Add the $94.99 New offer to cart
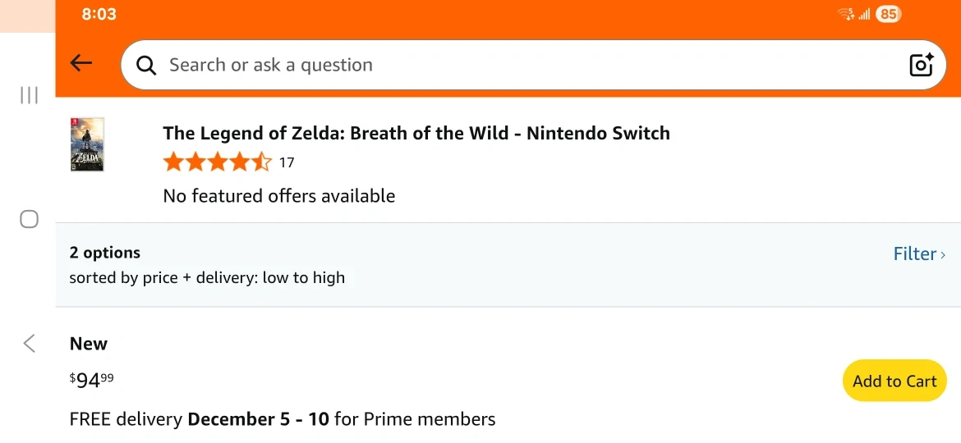961x443 pixels. click(894, 381)
